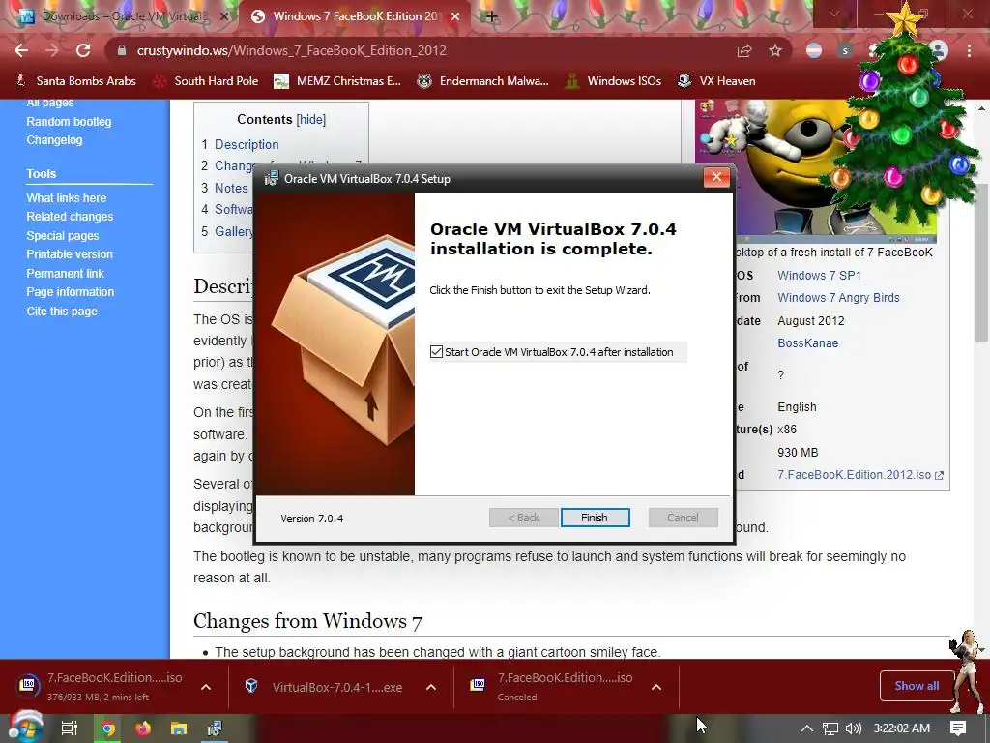This screenshot has width=990, height=743.
Task: Open the clock showing 3:22:02 AM
Action: (x=902, y=728)
